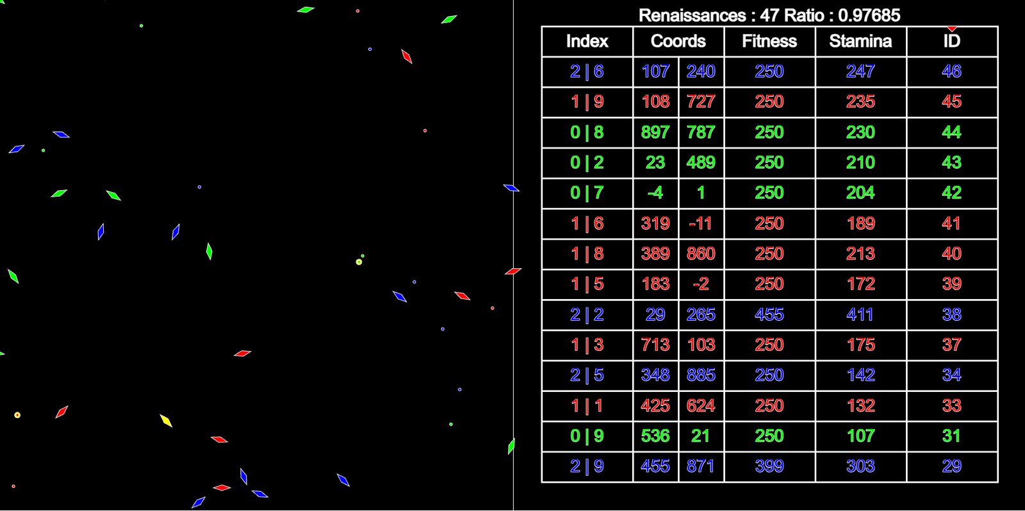The image size is (1025, 511).
Task: Select the coordinate value '713'
Action: point(655,345)
